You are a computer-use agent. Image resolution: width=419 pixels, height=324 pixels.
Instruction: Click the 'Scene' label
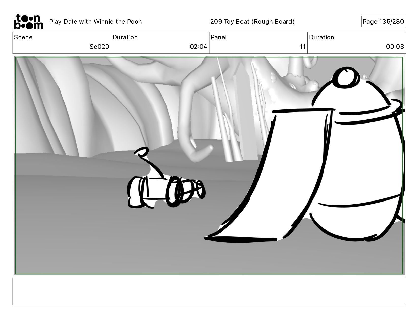tap(23, 37)
